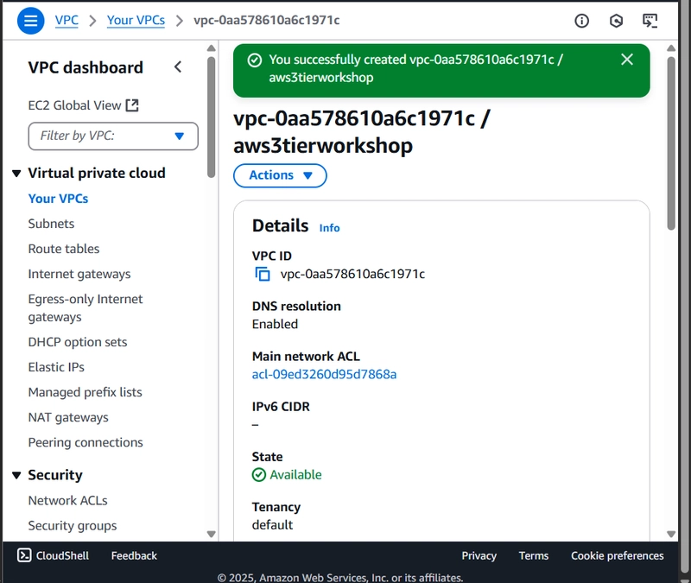Image resolution: width=691 pixels, height=583 pixels.
Task: Click the main network ACL link
Action: [x=324, y=374]
